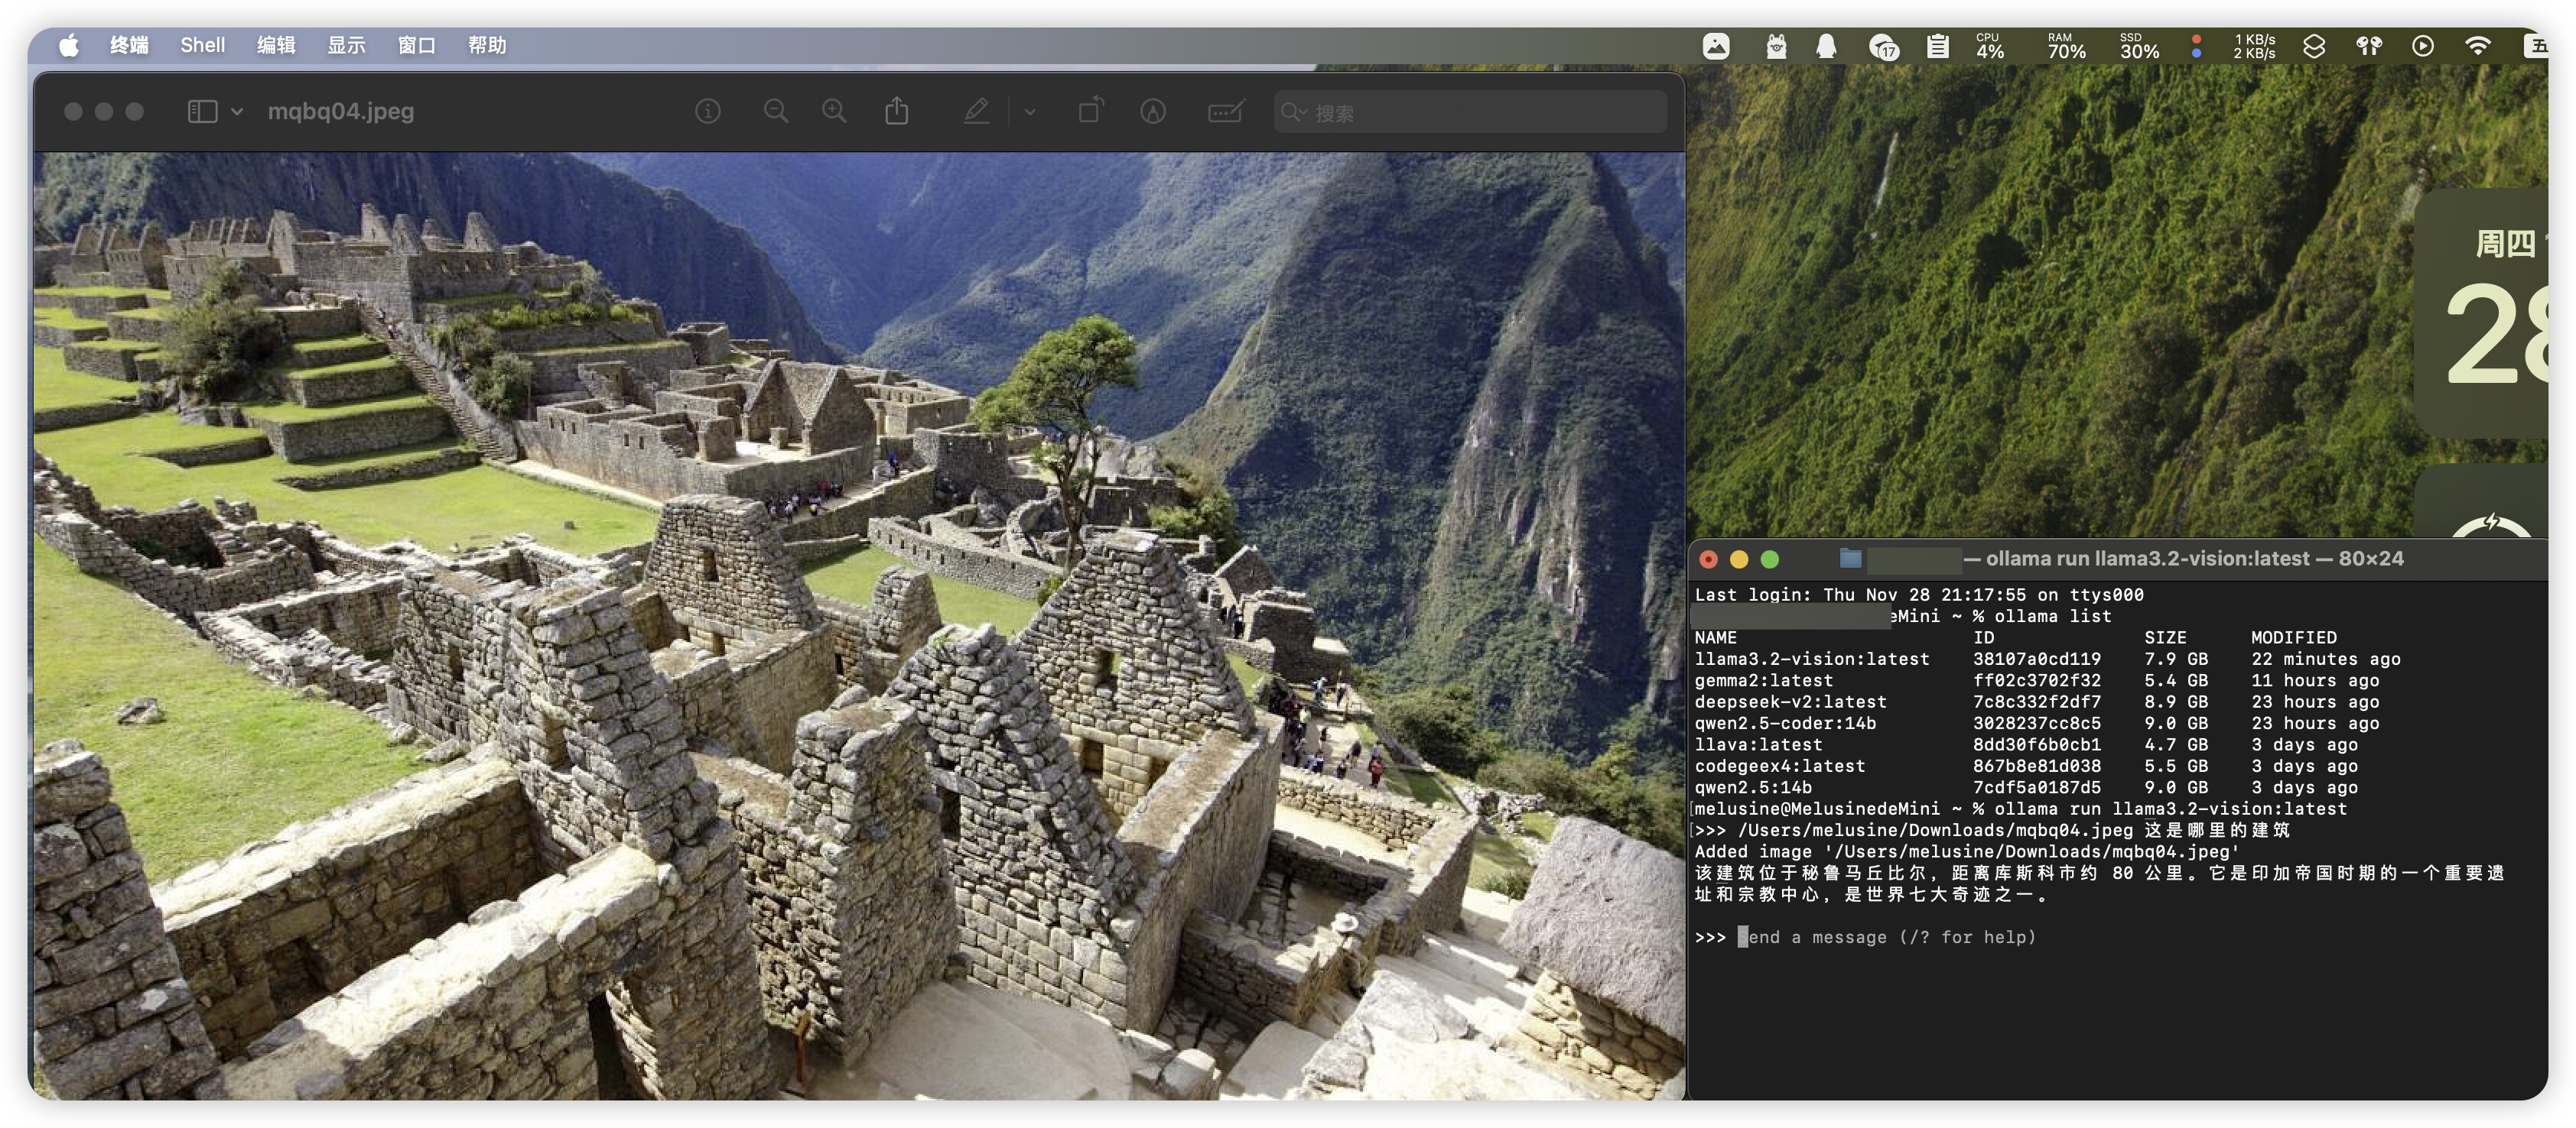This screenshot has height=1128, width=2576.
Task: Open the Shortcuts layers menu bar icon
Action: pos(2314,46)
